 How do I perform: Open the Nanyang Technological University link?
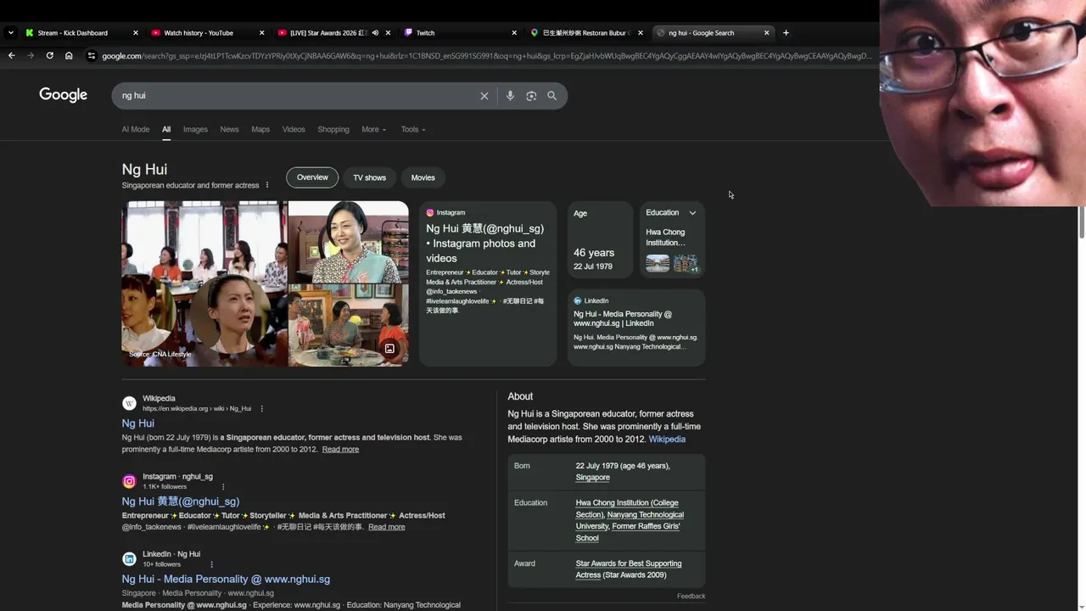(x=630, y=520)
